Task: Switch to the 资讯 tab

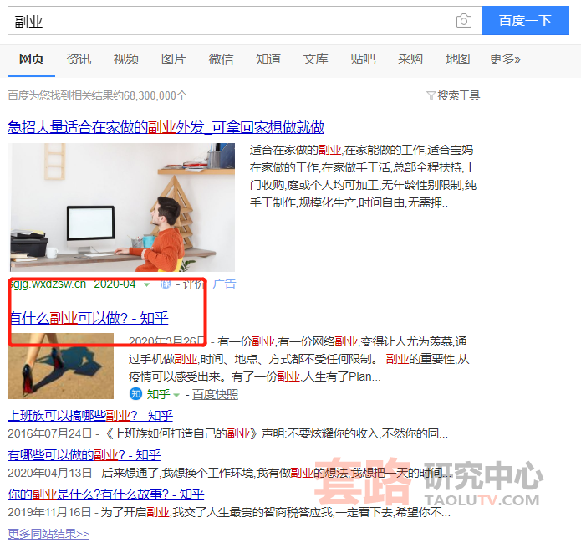Action: pyautogui.click(x=79, y=59)
